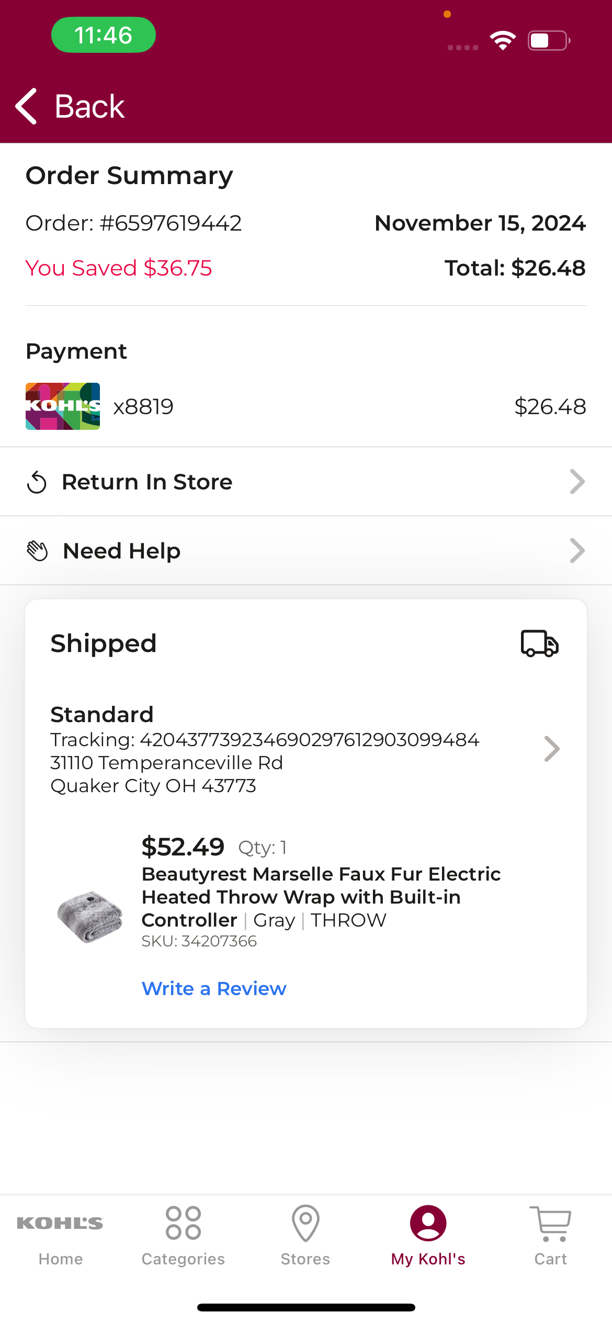Tap the return circular arrow icon
Viewport: 612px width, 1324px height.
pyautogui.click(x=37, y=482)
